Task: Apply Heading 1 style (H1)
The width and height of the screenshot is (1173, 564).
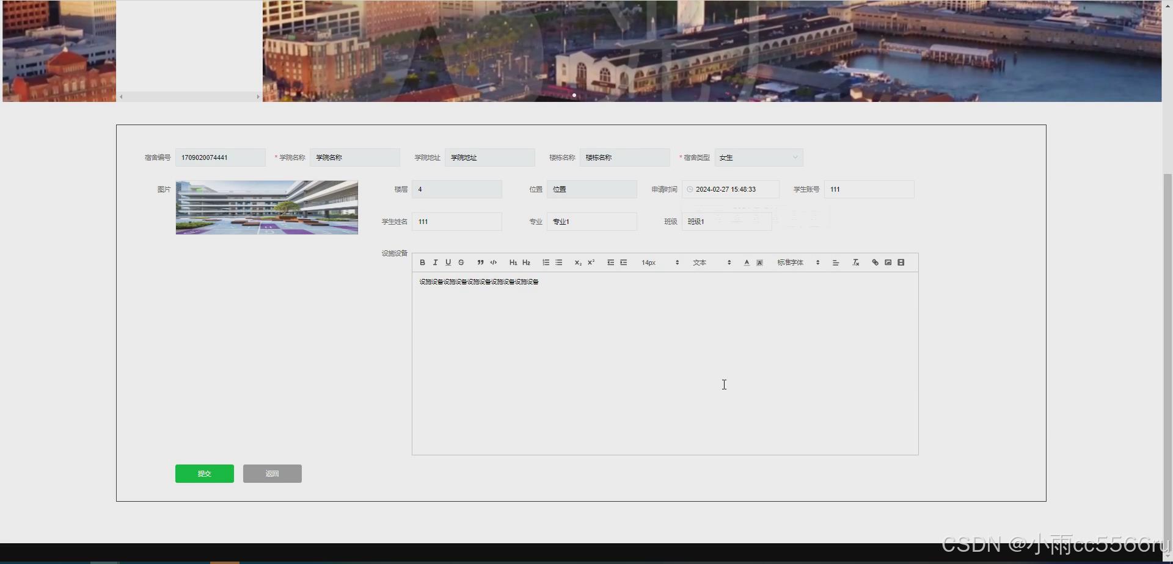Action: (x=513, y=262)
